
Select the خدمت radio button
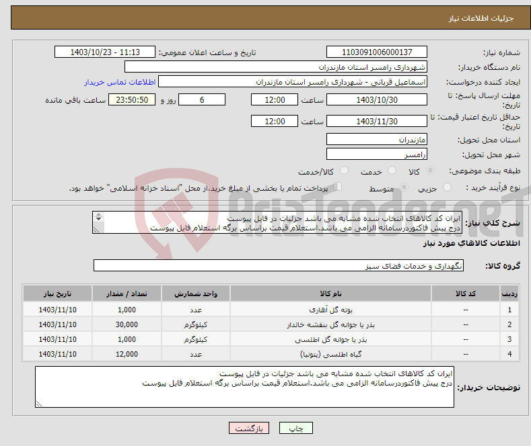pos(392,171)
